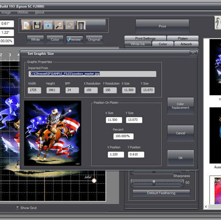Toggle the Show Grid checkbox
Screen dimensions: 221x220
coord(18,208)
